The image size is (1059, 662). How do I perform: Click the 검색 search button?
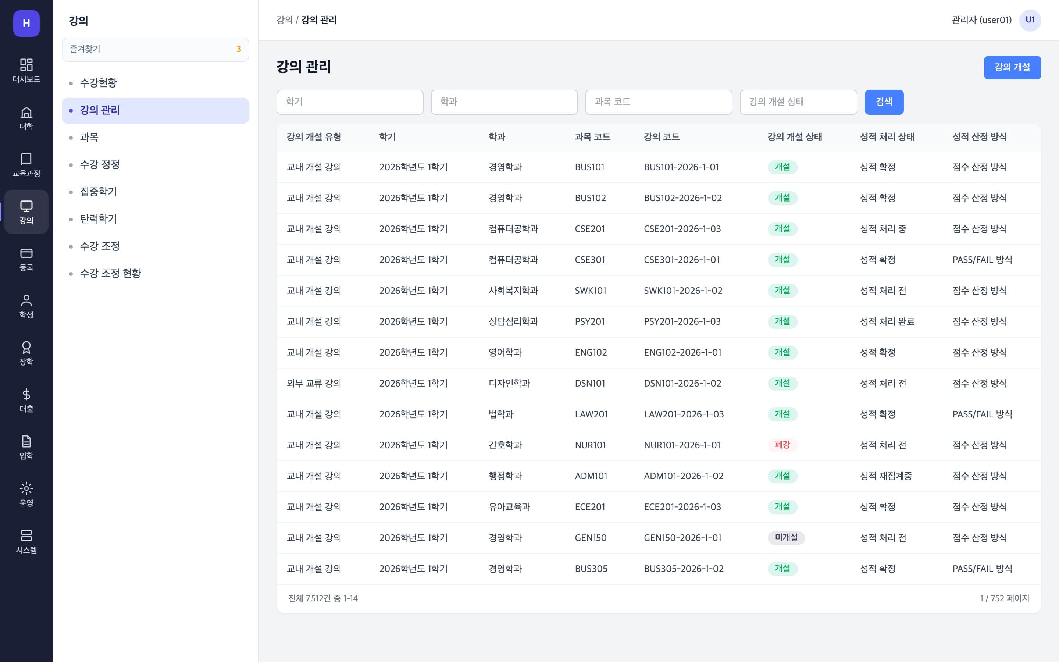[x=884, y=102]
